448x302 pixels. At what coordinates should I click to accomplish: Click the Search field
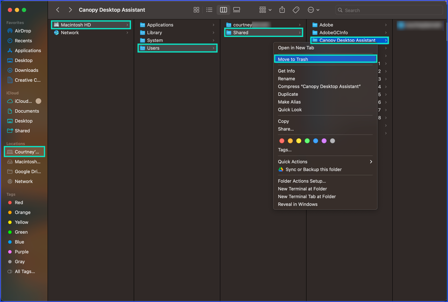[389, 10]
